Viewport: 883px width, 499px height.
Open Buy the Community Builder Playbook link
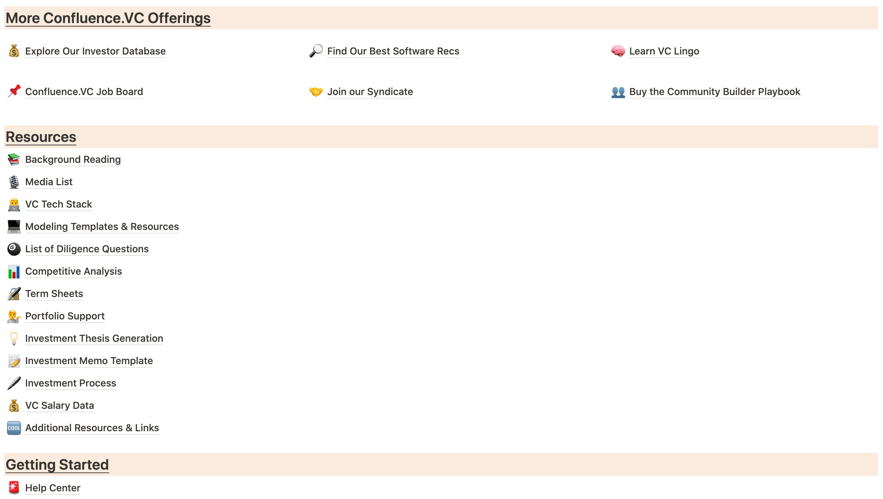pyautogui.click(x=715, y=92)
